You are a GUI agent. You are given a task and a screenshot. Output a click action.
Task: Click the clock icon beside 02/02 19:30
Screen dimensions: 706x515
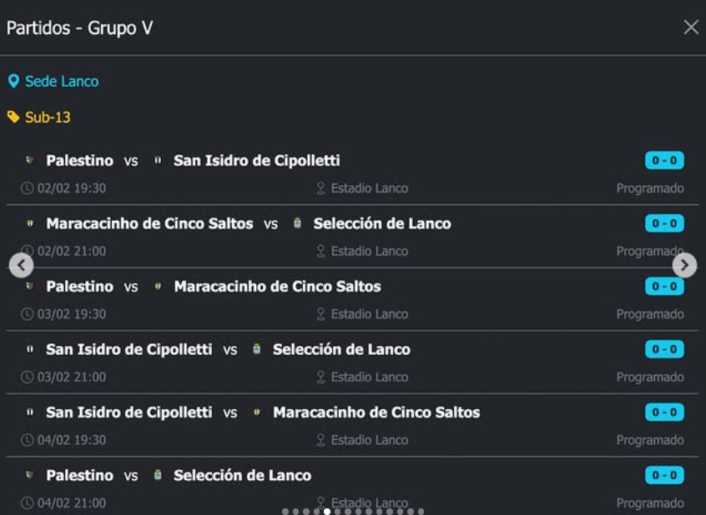pyautogui.click(x=27, y=188)
